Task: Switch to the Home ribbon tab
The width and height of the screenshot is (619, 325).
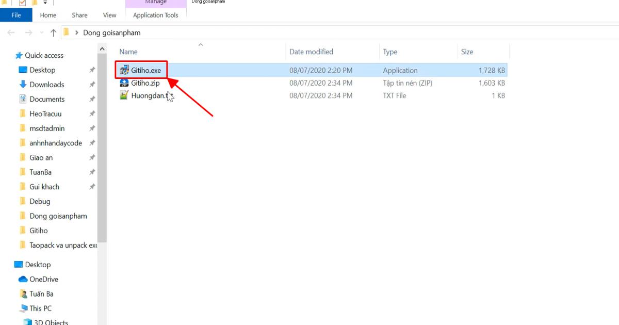Action: click(x=48, y=15)
